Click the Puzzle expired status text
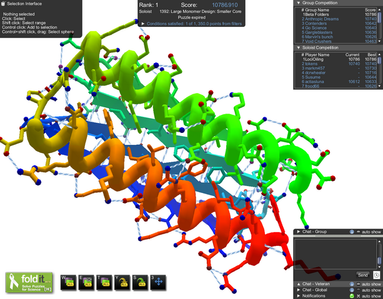 coord(191,17)
